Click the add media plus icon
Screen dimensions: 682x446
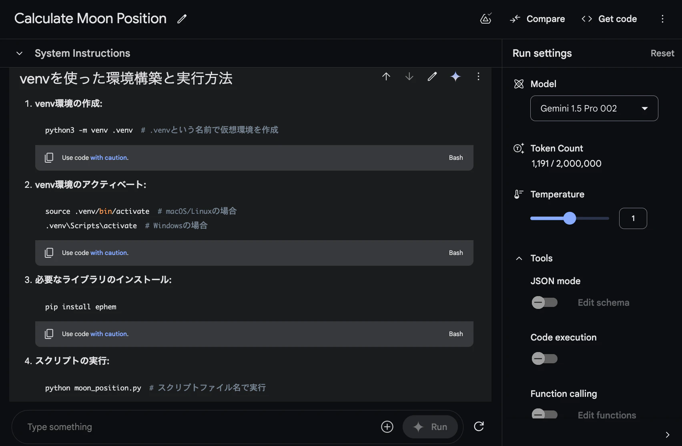point(387,427)
